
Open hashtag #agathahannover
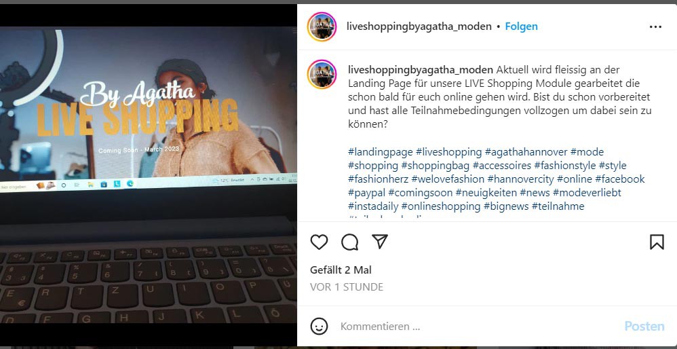526,152
